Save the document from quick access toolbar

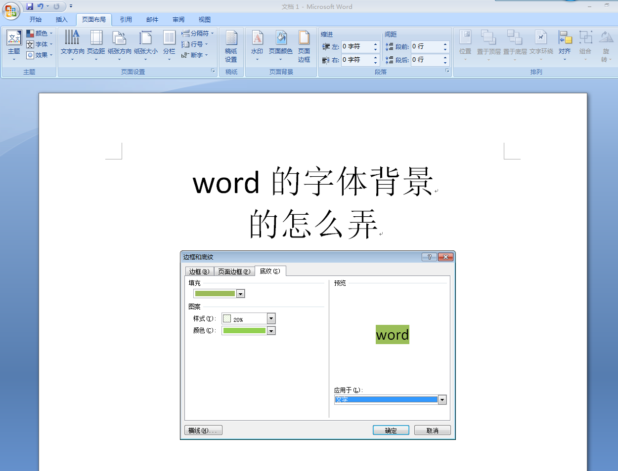coord(30,6)
